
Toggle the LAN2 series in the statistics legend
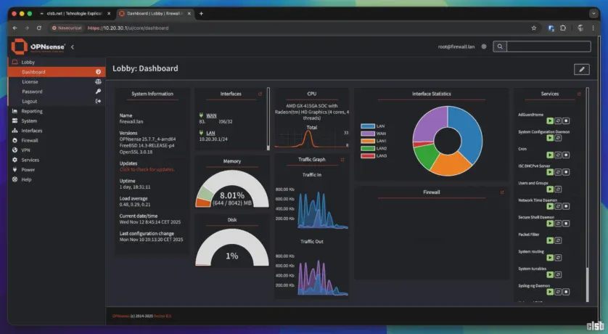[374, 148]
